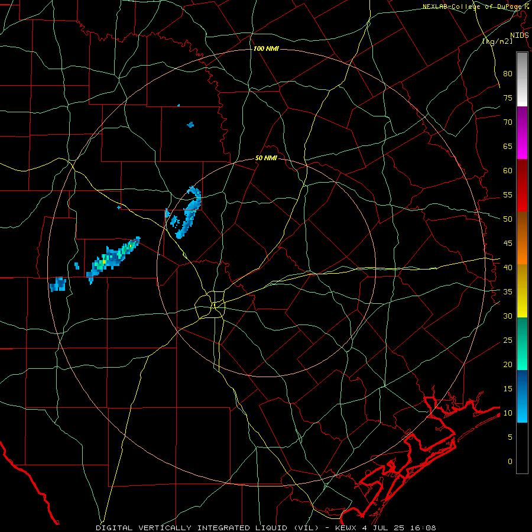Click the legend value "30"
Image resolution: width=532 pixels, height=532 pixels.
508,316
